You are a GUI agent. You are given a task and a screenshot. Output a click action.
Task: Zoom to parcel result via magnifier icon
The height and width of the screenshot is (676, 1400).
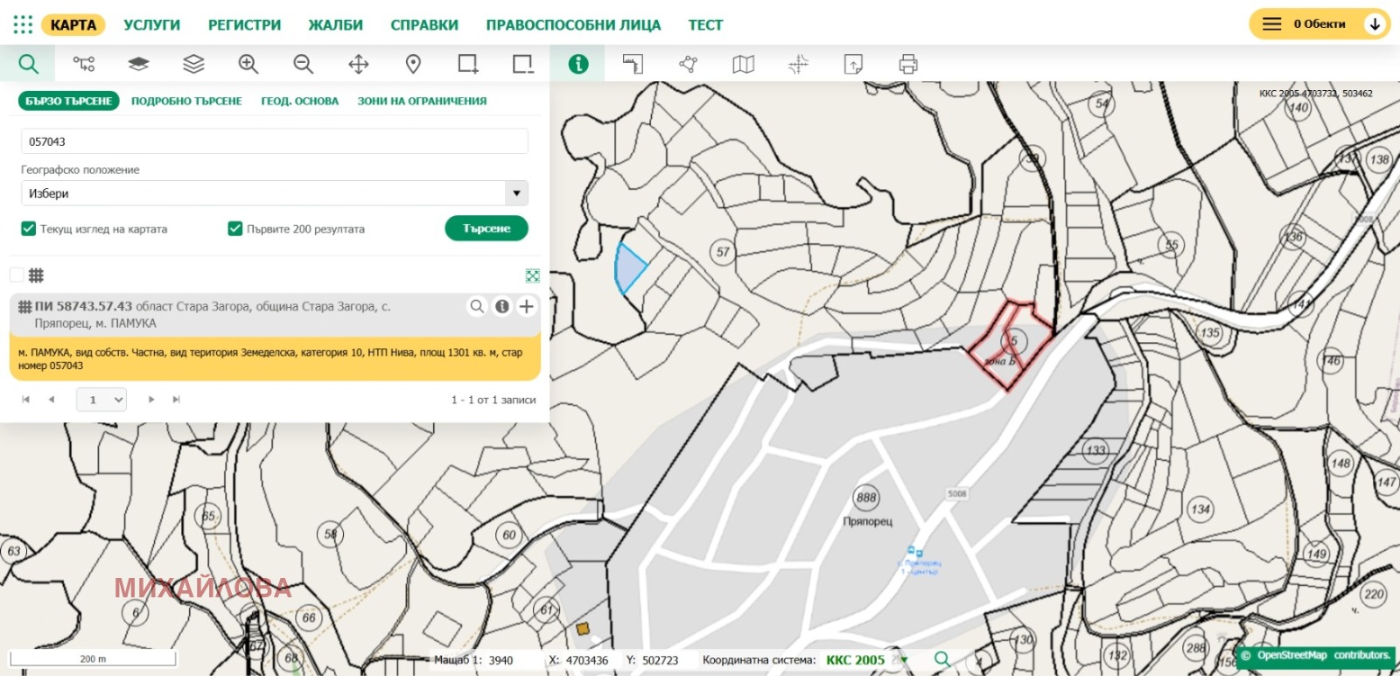(477, 306)
